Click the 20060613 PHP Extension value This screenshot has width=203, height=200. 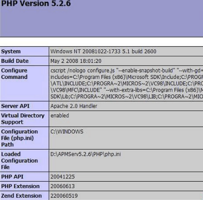(62, 186)
